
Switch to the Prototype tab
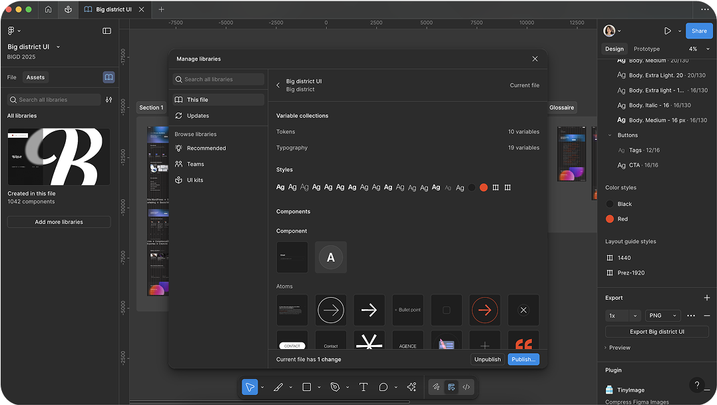point(646,49)
